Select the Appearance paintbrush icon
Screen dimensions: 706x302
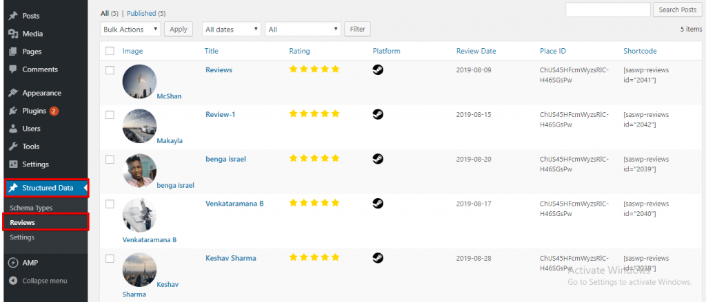[x=13, y=93]
